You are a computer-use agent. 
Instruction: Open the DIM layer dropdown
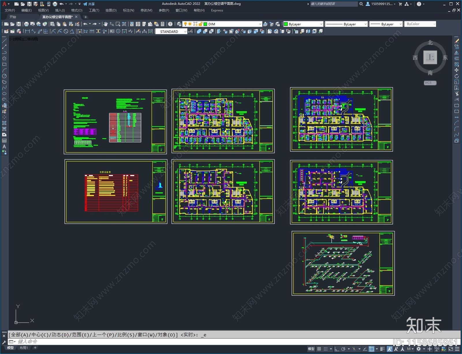point(260,24)
